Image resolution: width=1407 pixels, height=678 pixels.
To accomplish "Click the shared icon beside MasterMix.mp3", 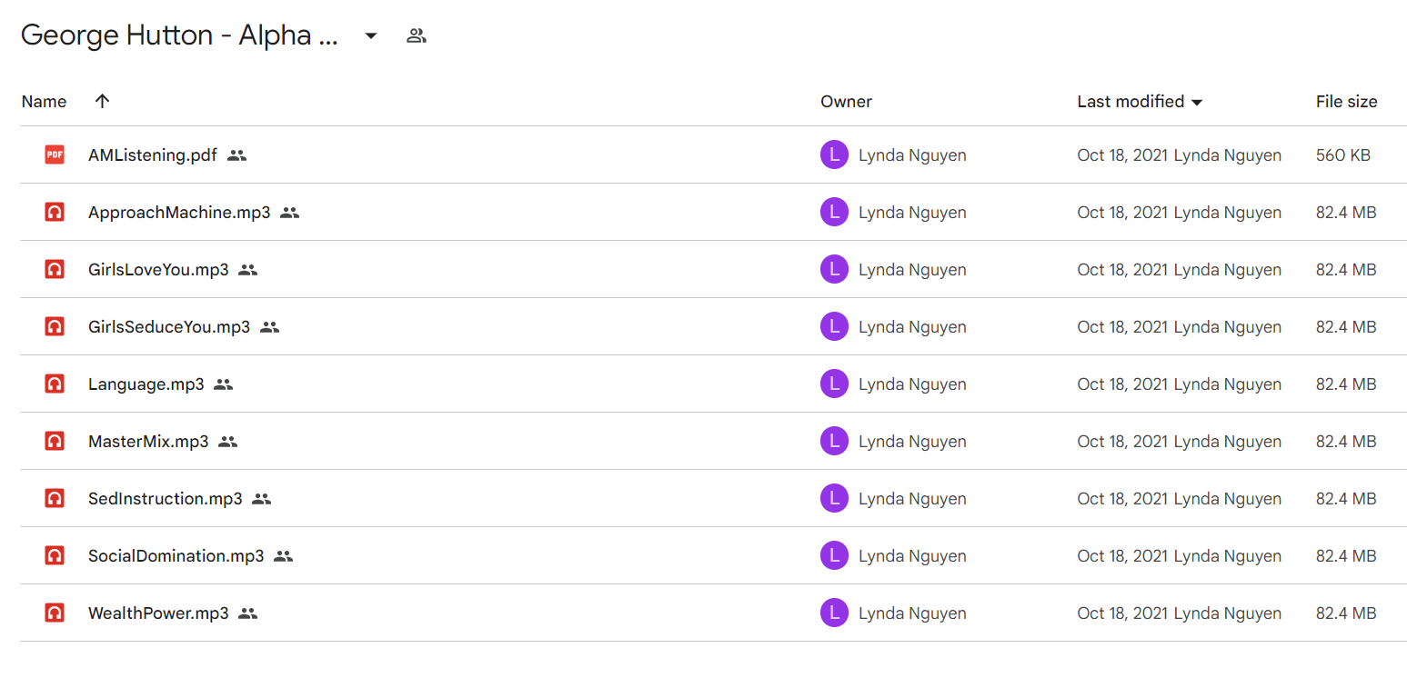I will point(228,442).
